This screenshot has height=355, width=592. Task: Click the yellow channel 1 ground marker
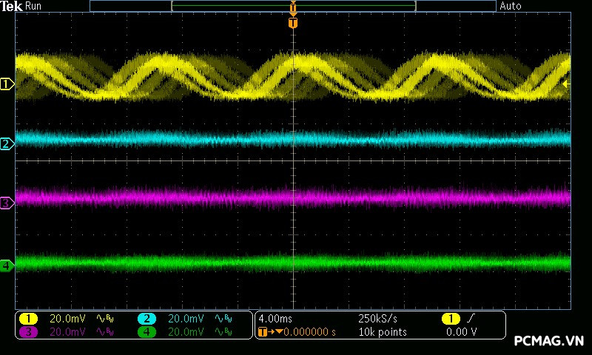[x=7, y=84]
